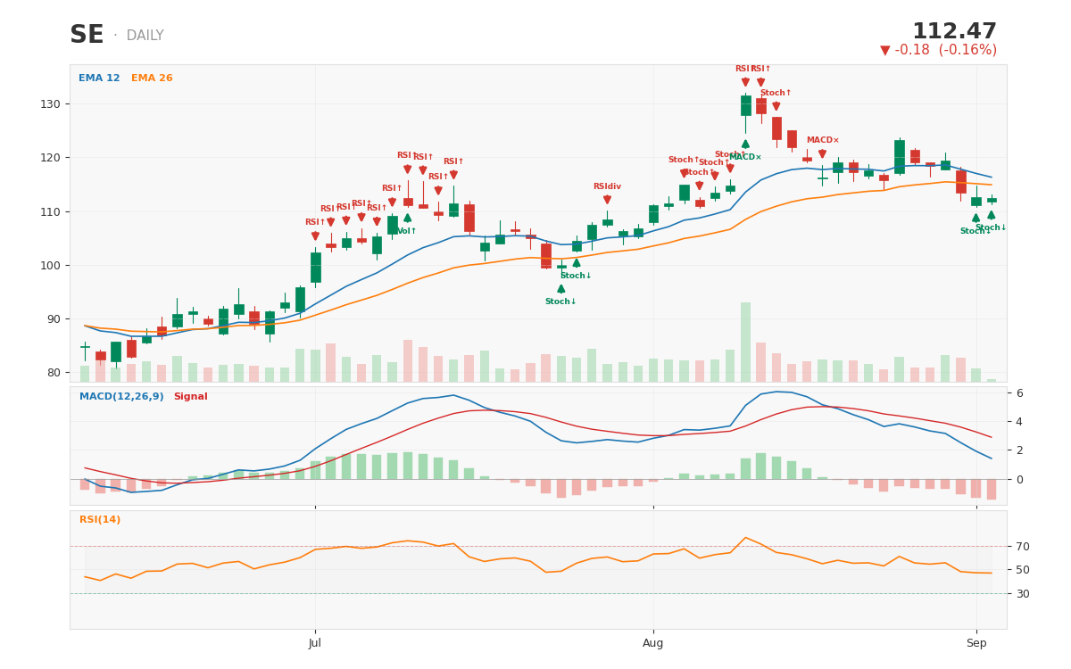Image resolution: width=1071 pixels, height=669 pixels.
Task: Click the last price 112.47
Action: point(954,32)
